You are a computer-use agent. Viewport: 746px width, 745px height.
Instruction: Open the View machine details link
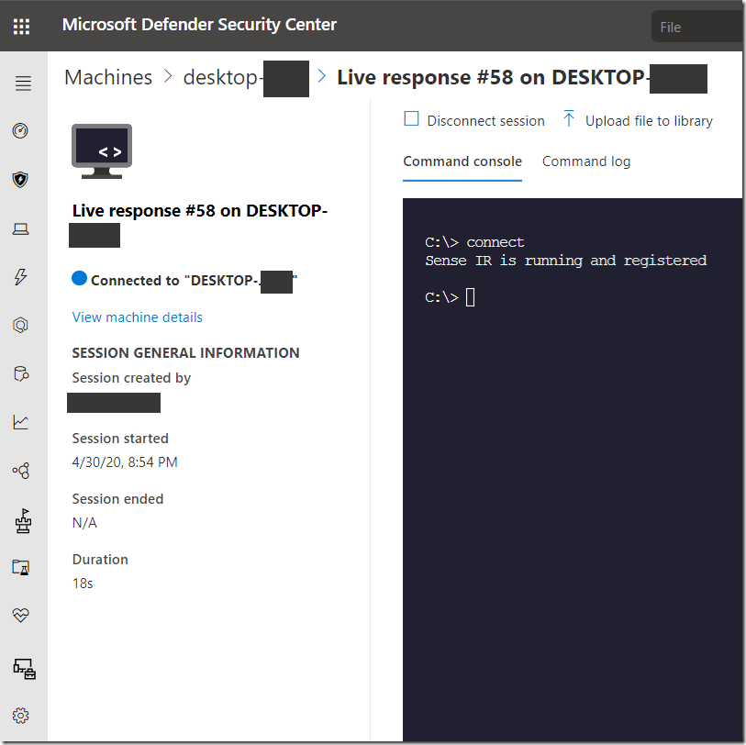(138, 317)
